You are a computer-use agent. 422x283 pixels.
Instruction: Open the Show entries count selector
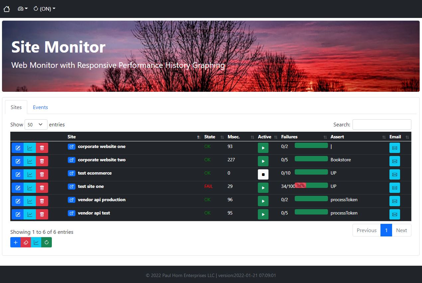point(36,124)
